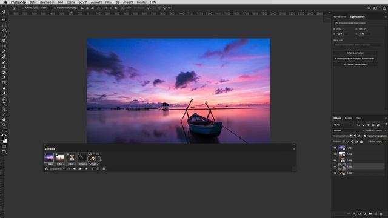Switch to the Pfade tab
The width and height of the screenshot is (388, 218).
coord(358,118)
